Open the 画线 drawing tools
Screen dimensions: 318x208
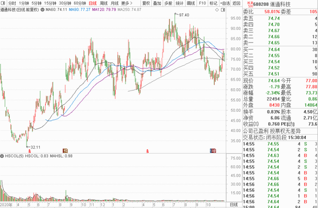tap(191, 3)
